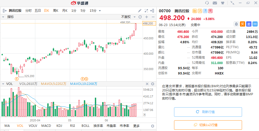Image resolution: width=259 pixels, height=131 pixels.
Task: Select the 15分 minute chart tab
Action: [93, 11]
